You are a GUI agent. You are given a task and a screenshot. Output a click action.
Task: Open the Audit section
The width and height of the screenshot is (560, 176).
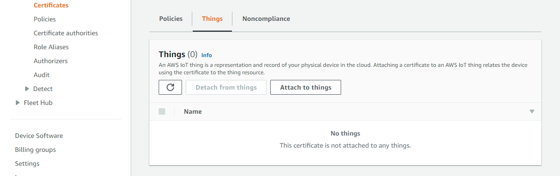[x=42, y=75]
